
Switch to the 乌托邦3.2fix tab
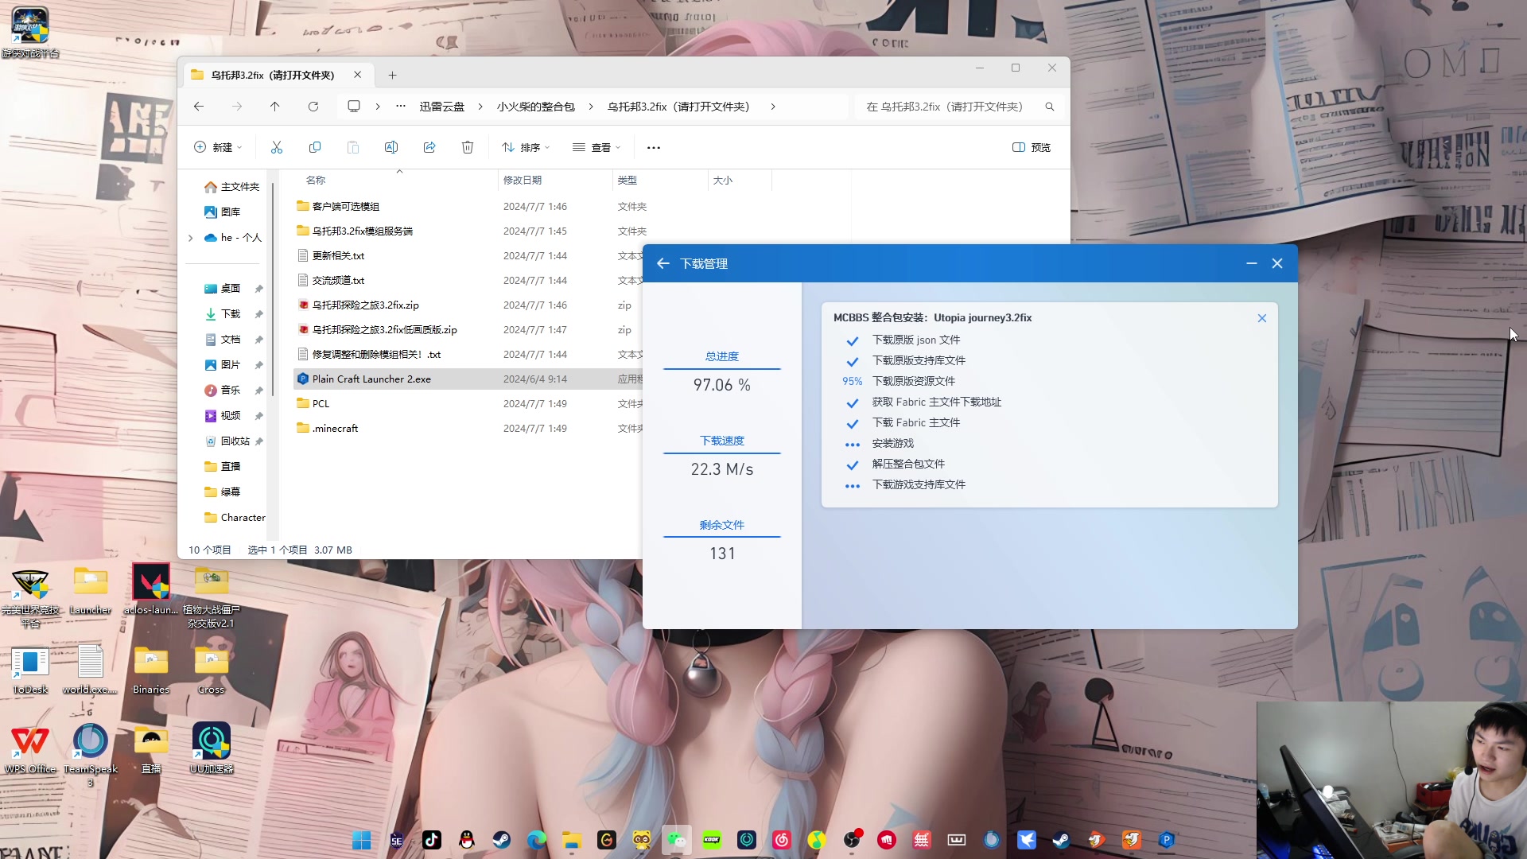coord(270,74)
